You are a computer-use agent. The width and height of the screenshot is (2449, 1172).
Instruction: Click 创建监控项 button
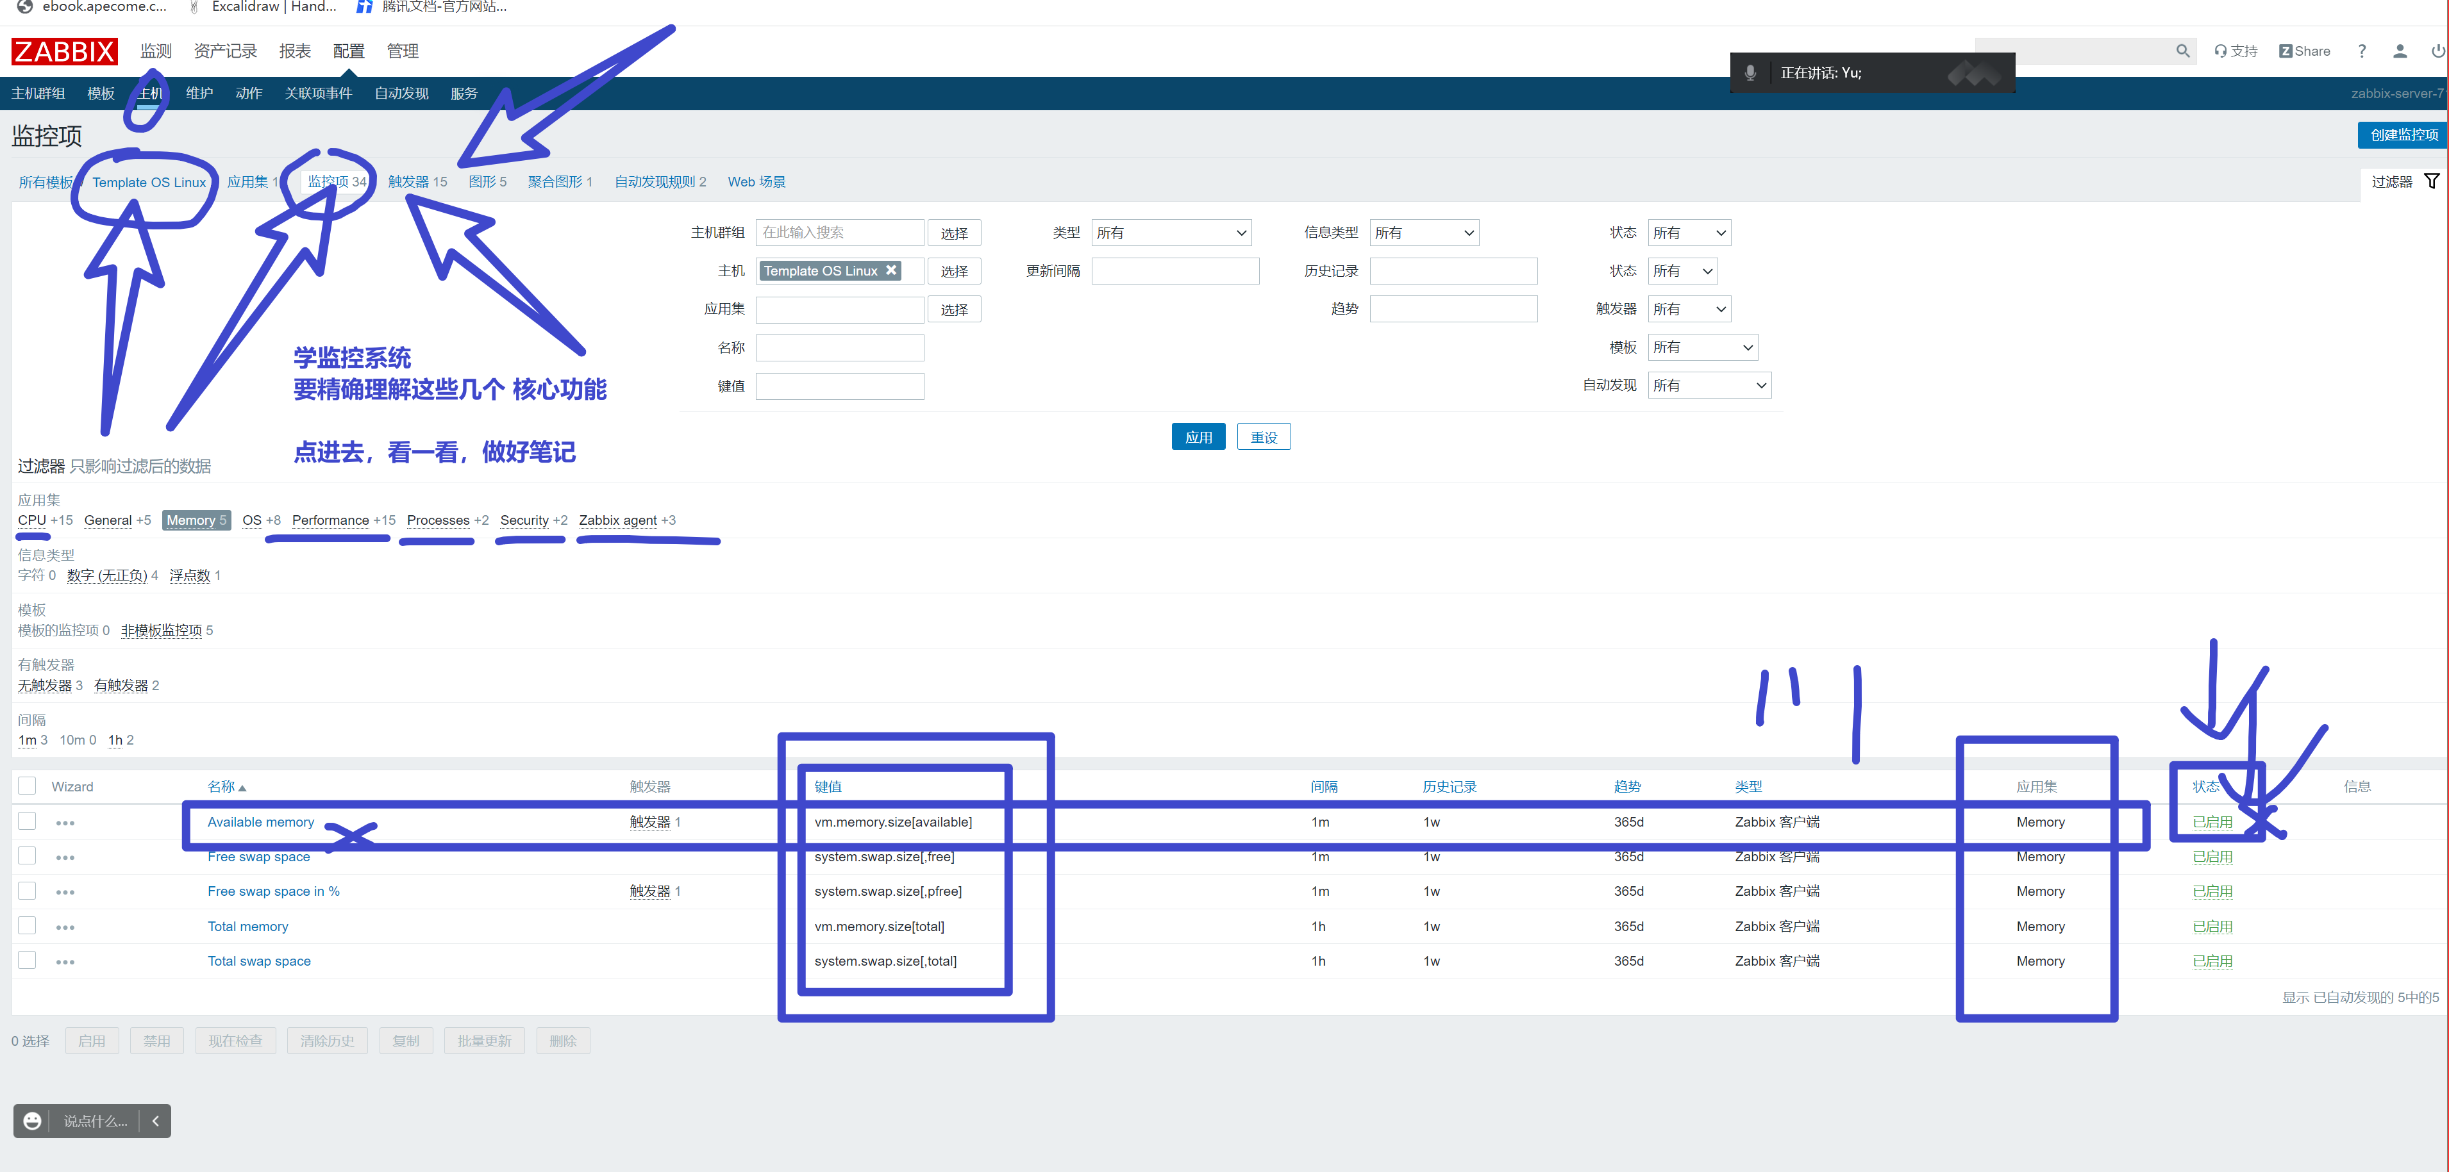2403,135
